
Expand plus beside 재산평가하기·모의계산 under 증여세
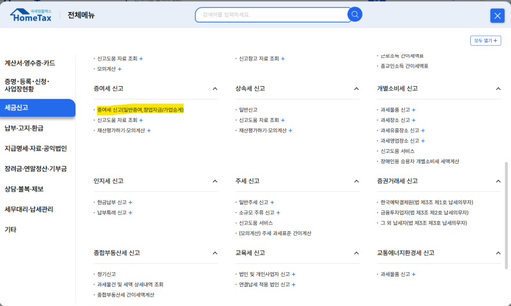[149, 131]
